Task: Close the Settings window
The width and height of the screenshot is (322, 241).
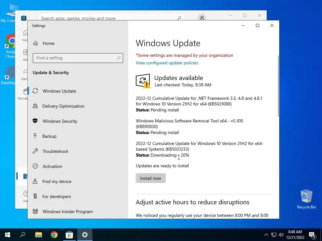Action: click(x=272, y=25)
